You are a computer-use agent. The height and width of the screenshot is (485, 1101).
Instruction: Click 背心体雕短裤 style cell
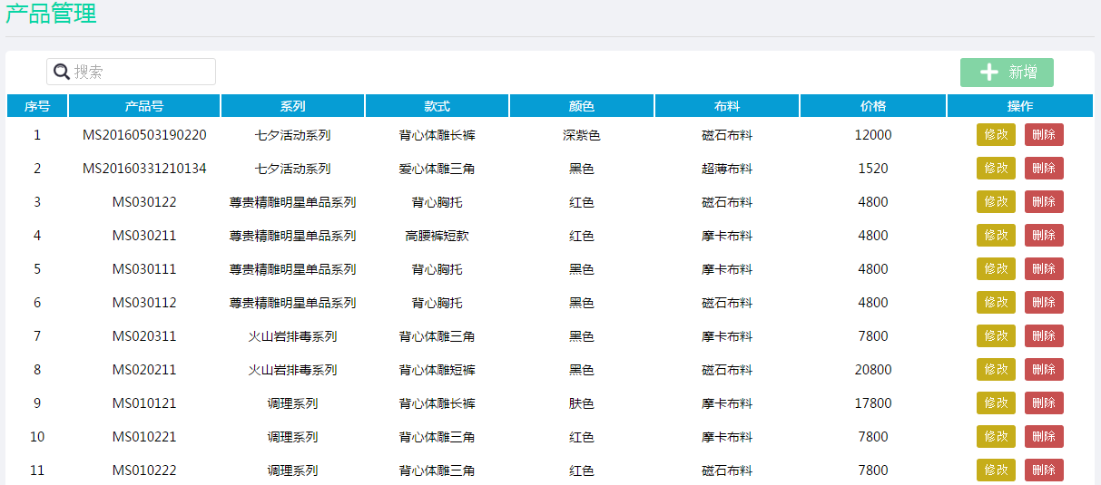[x=437, y=370]
